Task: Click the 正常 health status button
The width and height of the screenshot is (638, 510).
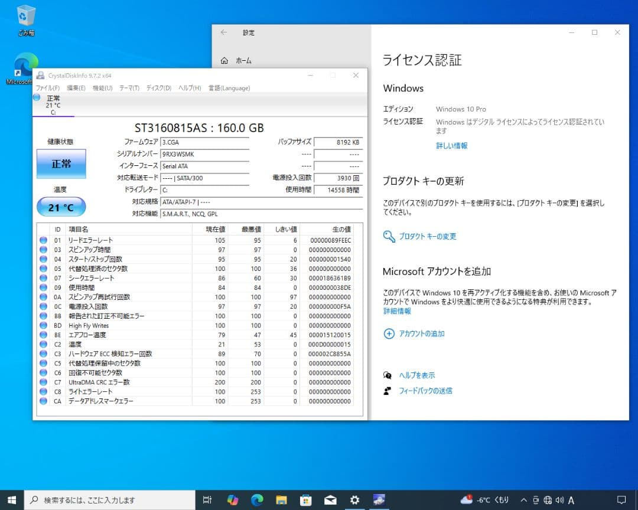Action: click(61, 164)
